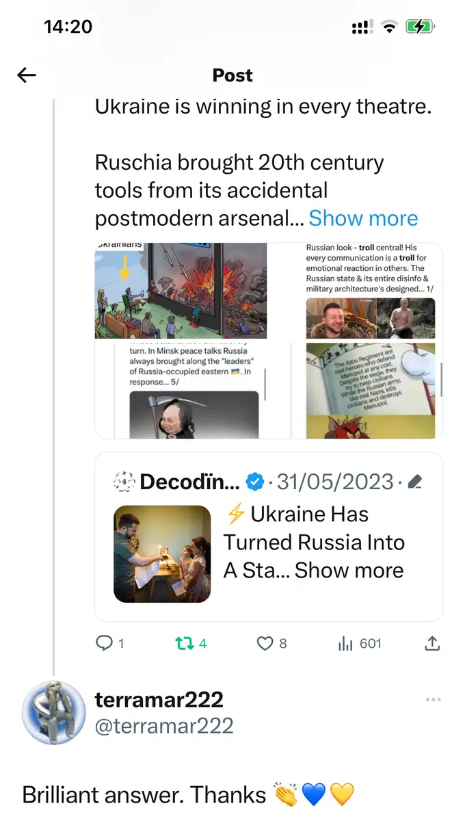The width and height of the screenshot is (465, 821).
Task: Tap the terramar222 display name
Action: [x=159, y=700]
